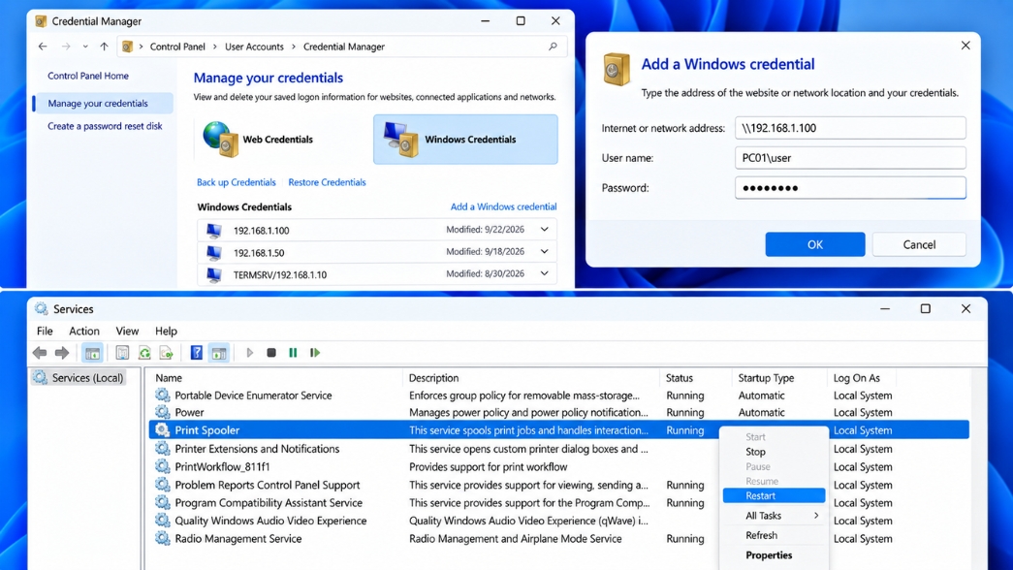
Task: Toggle action pane icon in Services toolbar
Action: click(x=219, y=353)
